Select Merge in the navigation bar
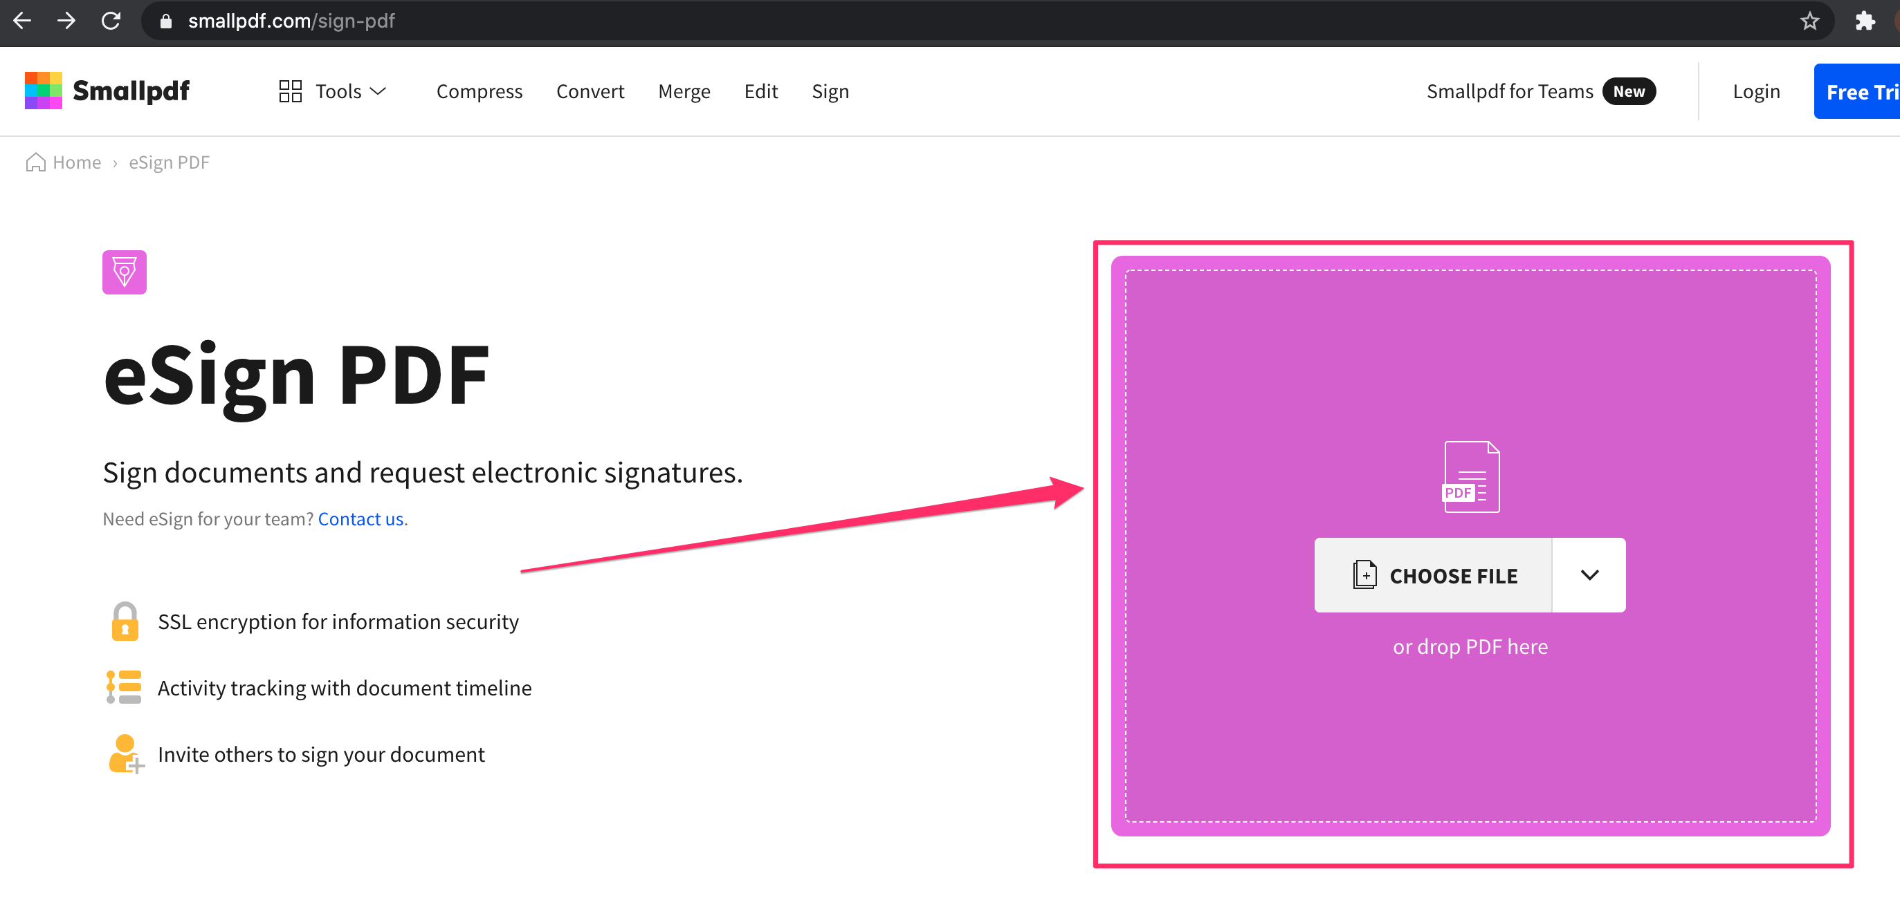 [x=684, y=91]
